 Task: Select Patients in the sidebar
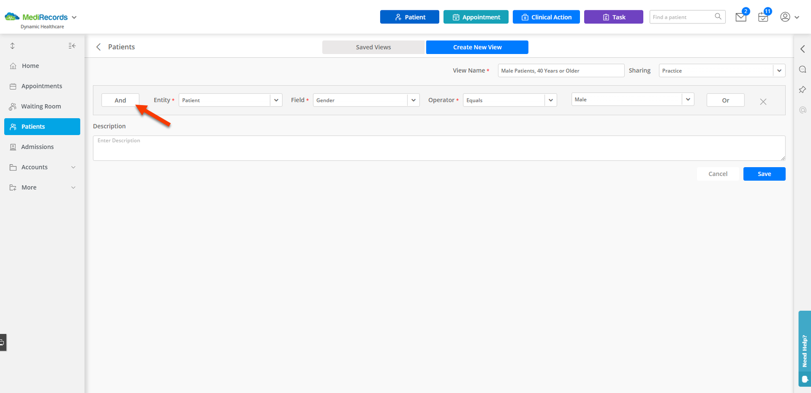click(x=42, y=127)
